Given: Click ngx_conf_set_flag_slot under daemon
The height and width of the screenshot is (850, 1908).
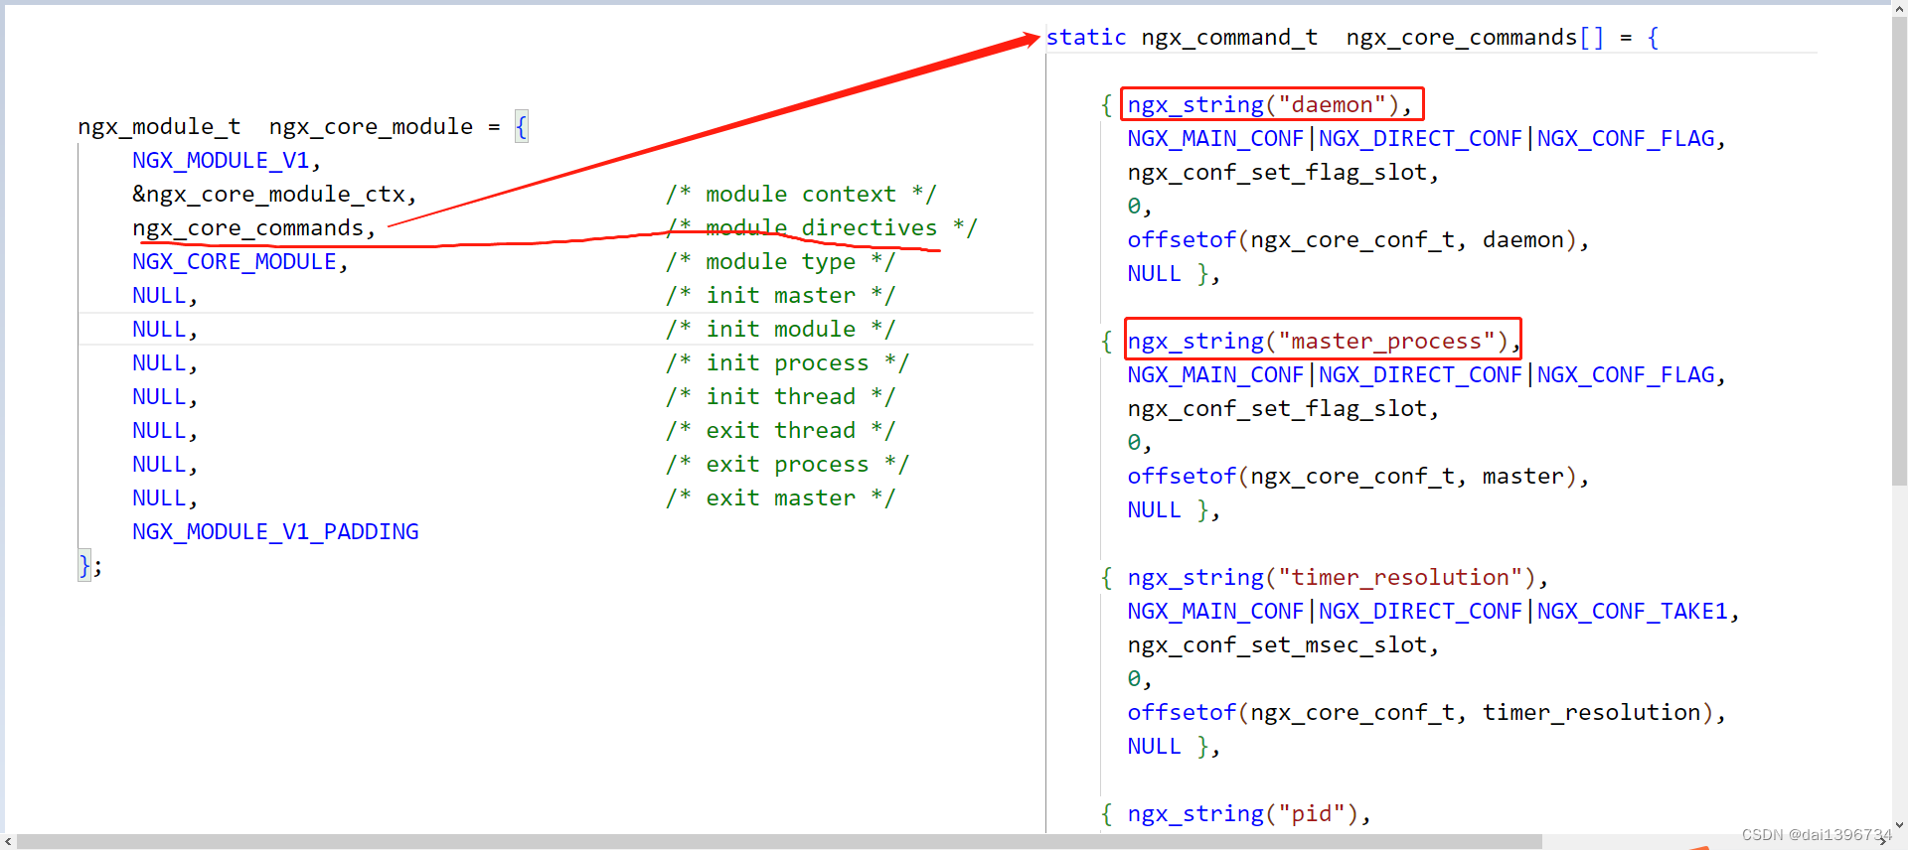Looking at the screenshot, I should 1283,173.
